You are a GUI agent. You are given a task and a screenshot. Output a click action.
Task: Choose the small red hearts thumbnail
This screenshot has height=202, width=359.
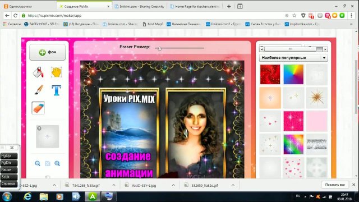(270, 121)
